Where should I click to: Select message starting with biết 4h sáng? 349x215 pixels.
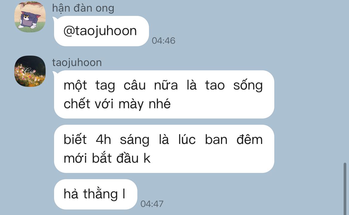point(164,149)
